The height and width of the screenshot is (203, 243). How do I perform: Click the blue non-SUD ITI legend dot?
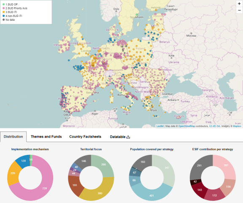click(3, 16)
